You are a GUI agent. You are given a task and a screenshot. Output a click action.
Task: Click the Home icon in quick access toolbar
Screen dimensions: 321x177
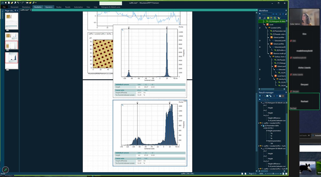click(x=5, y=2)
